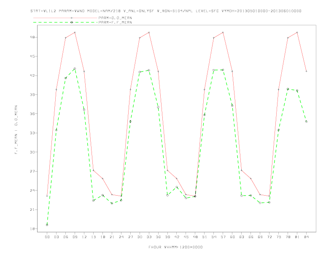Click x-axis tick label 54

[214, 237]
